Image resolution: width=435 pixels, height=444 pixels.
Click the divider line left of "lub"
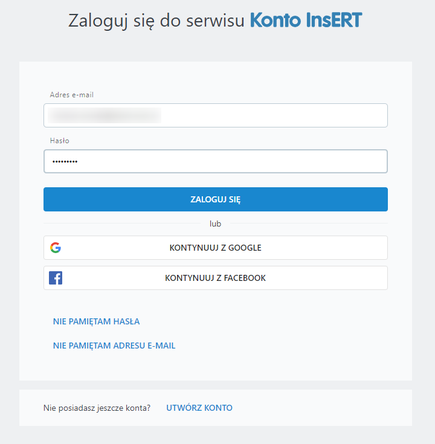(x=121, y=224)
